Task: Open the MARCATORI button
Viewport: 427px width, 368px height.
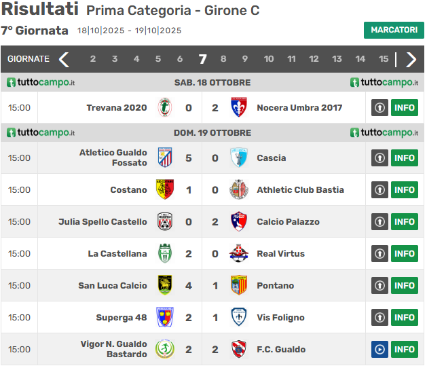Action: (x=394, y=30)
